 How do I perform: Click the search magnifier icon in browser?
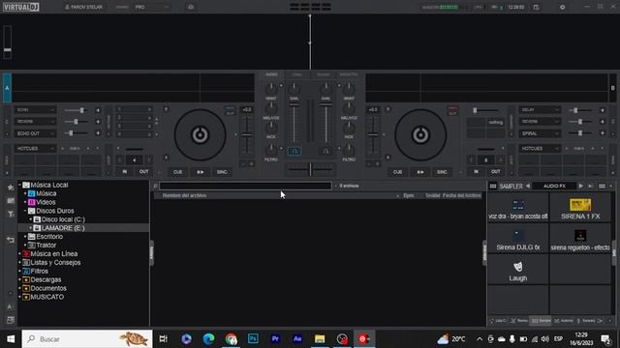(x=155, y=186)
